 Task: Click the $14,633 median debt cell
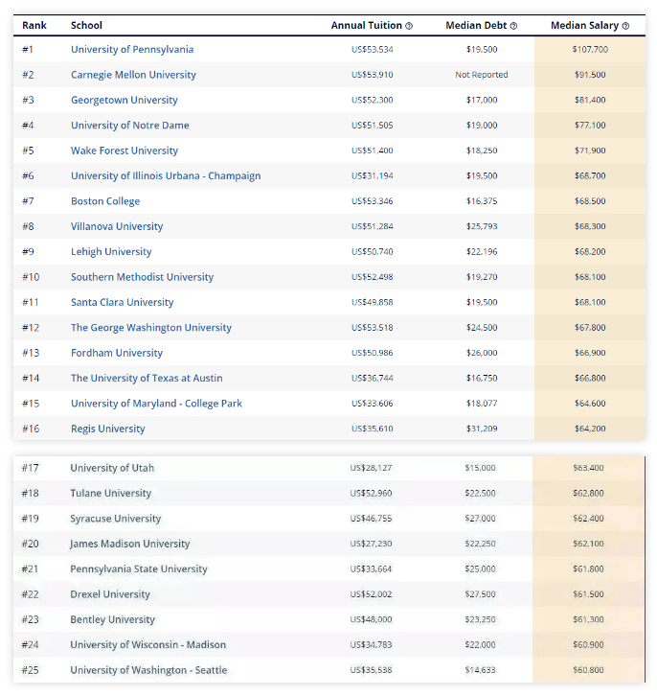[480, 670]
